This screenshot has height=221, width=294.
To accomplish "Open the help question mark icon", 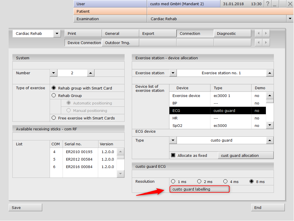I will (268, 4).
